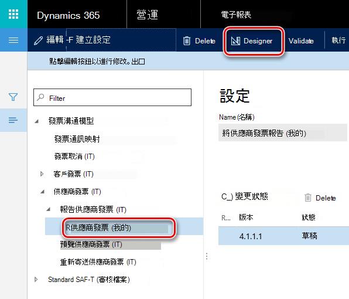Expand the Standard SAF-T node
Viewport: 349px width, 299px height.
point(36,280)
